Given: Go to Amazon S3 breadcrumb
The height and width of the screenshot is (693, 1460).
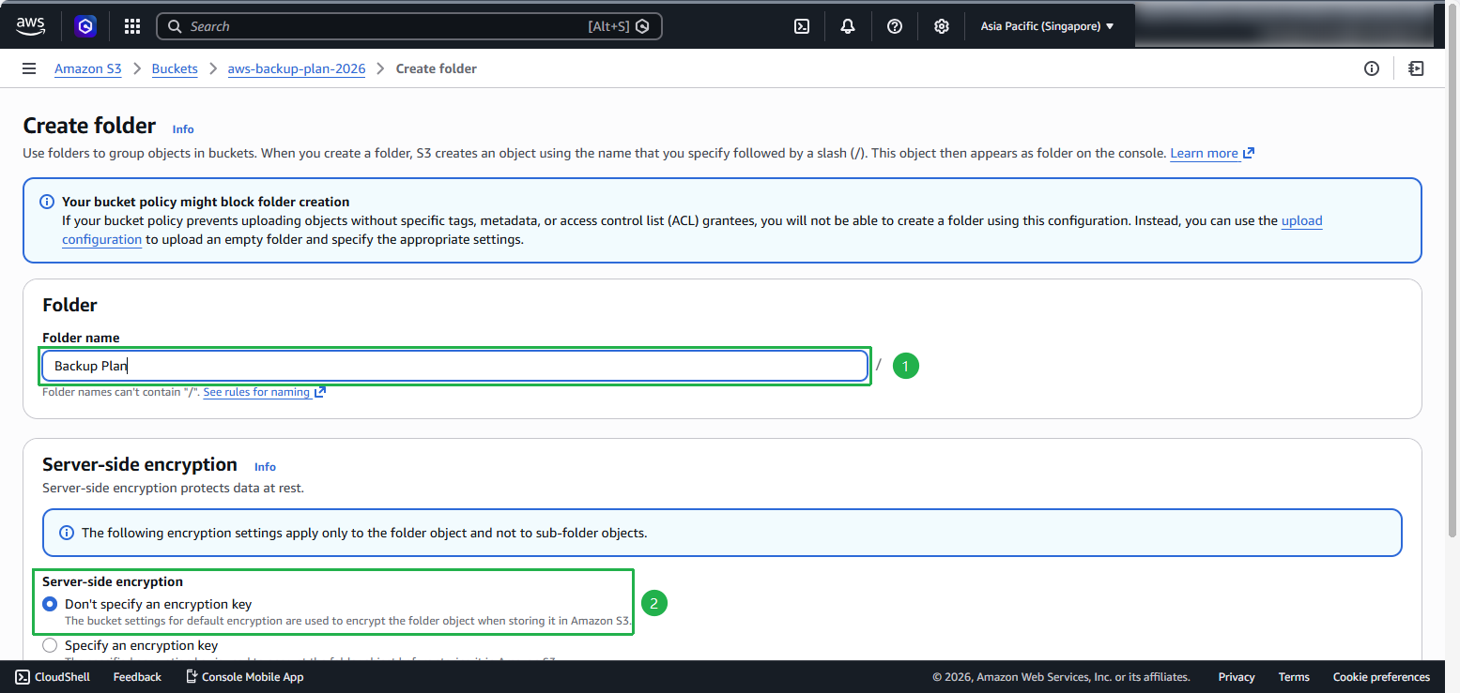Looking at the screenshot, I should pos(88,68).
